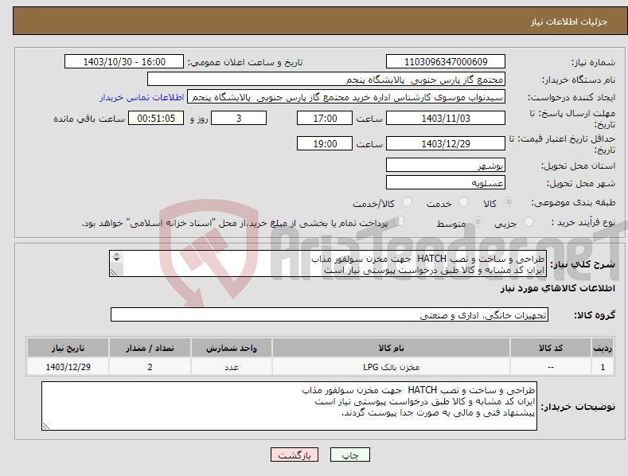Click the price validity date 1403/12/29 field
This screenshot has height=476, width=628.
pos(446,143)
